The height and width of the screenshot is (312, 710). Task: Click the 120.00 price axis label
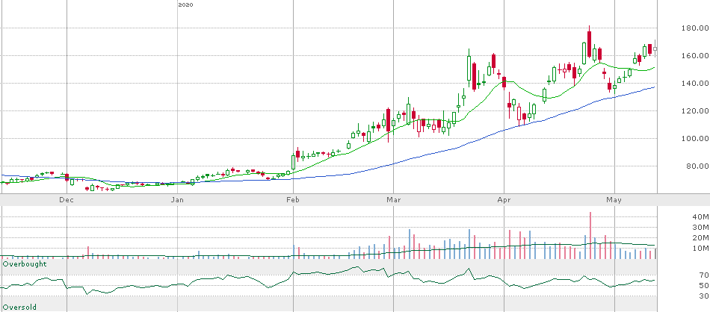point(694,110)
